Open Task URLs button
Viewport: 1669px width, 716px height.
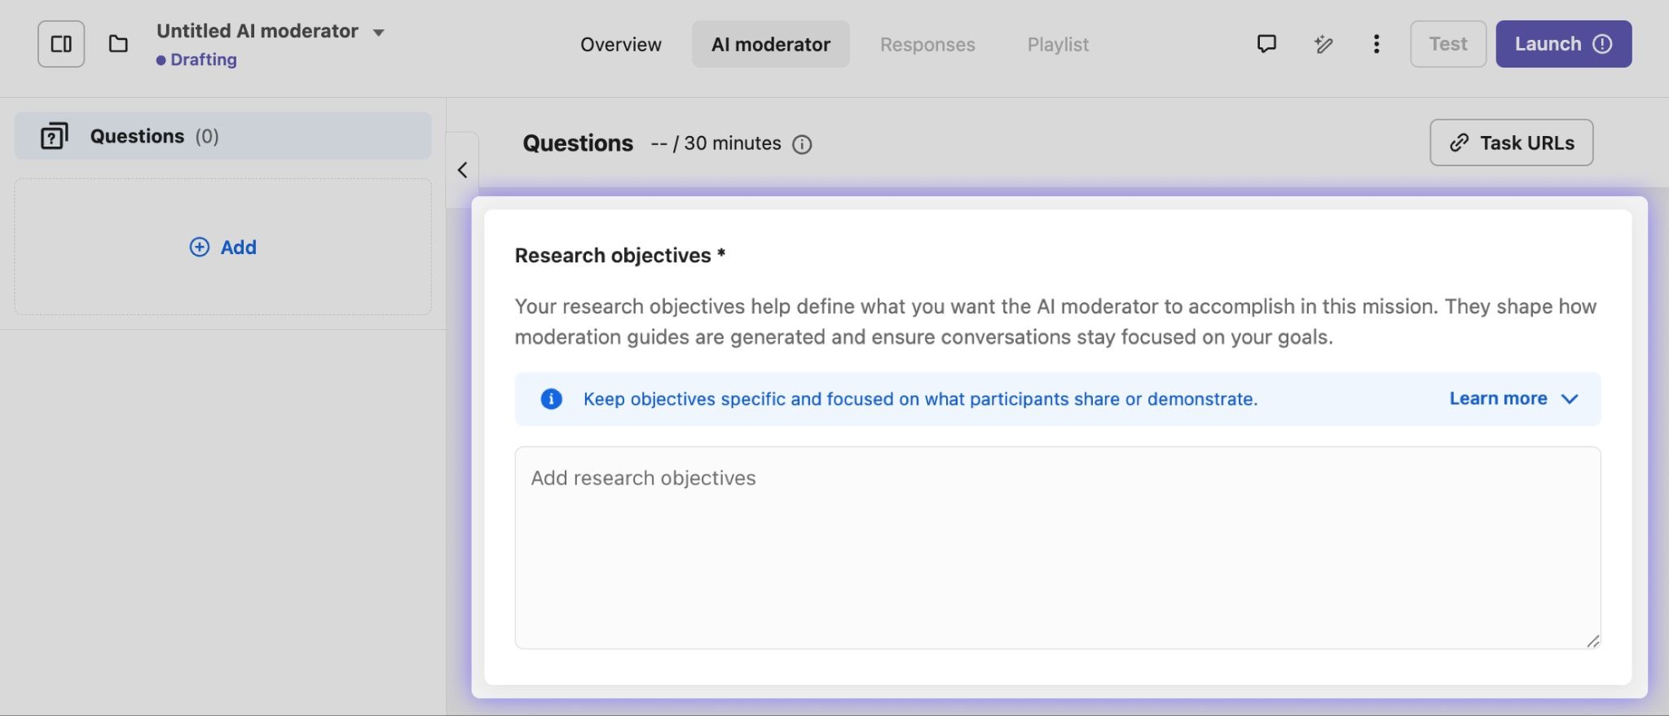[1510, 143]
